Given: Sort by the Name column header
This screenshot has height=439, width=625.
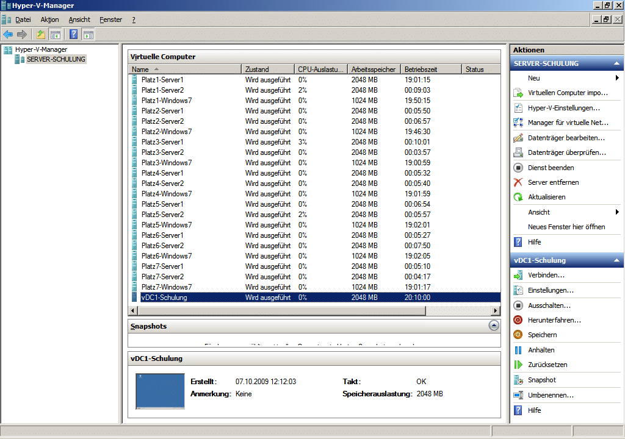Looking at the screenshot, I should [x=186, y=70].
